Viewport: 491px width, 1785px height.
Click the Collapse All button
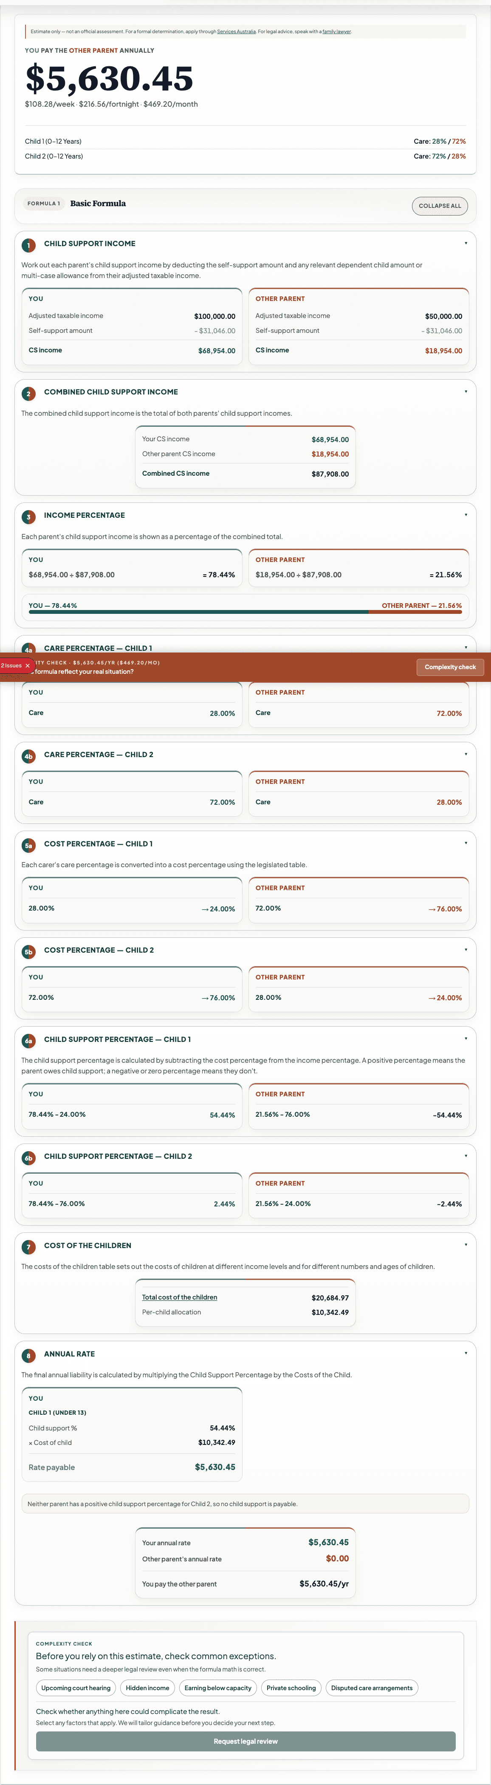(x=440, y=206)
